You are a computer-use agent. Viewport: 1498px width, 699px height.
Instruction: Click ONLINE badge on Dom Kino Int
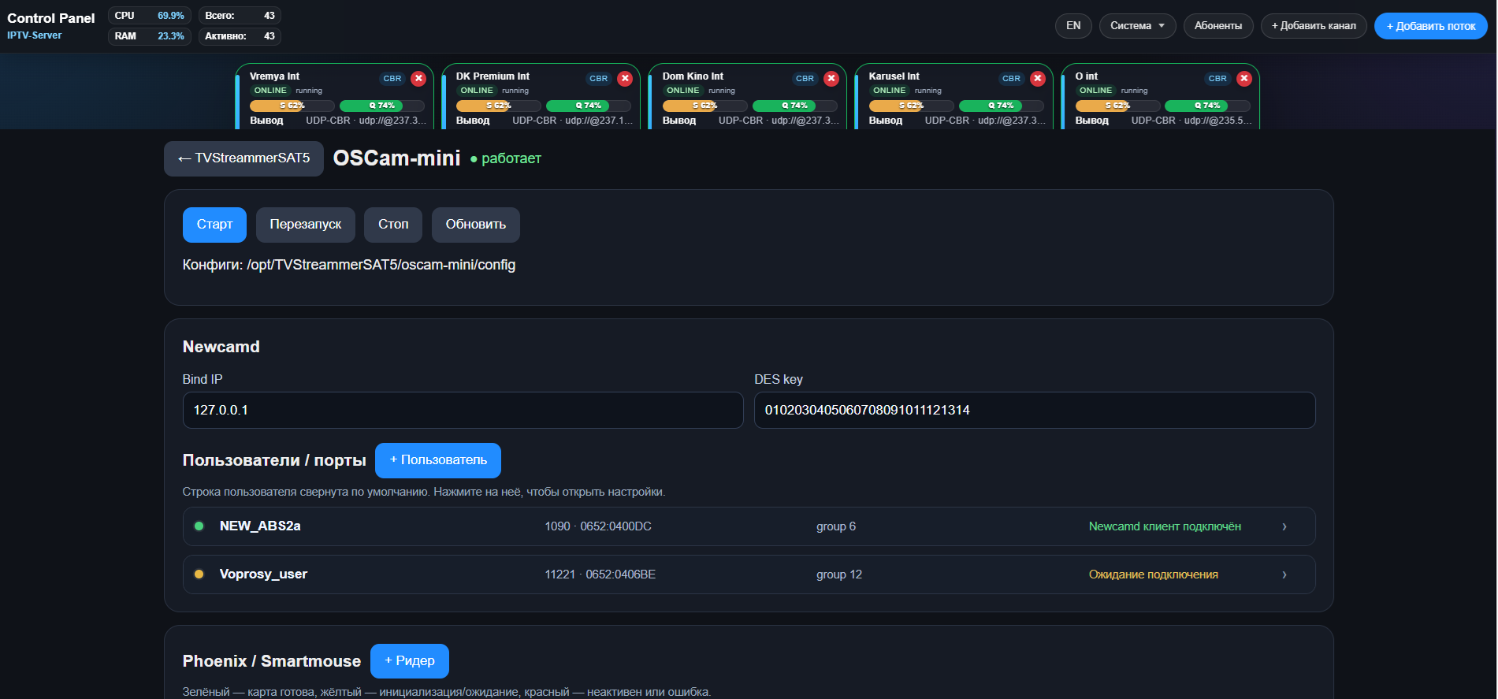(683, 91)
